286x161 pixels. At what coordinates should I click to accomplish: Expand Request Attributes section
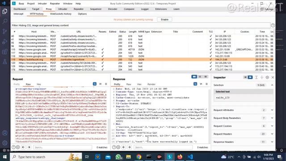click(272, 110)
